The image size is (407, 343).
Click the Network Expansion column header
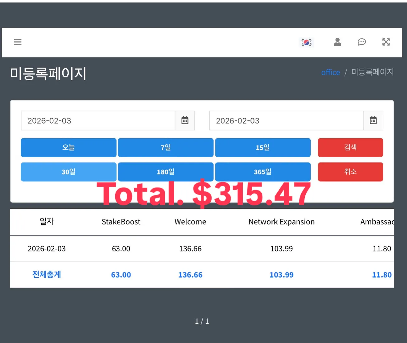pos(281,222)
